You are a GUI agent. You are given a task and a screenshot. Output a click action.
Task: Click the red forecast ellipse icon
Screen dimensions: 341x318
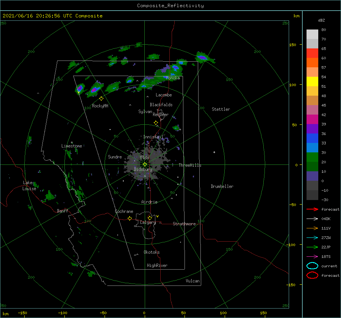(312, 275)
